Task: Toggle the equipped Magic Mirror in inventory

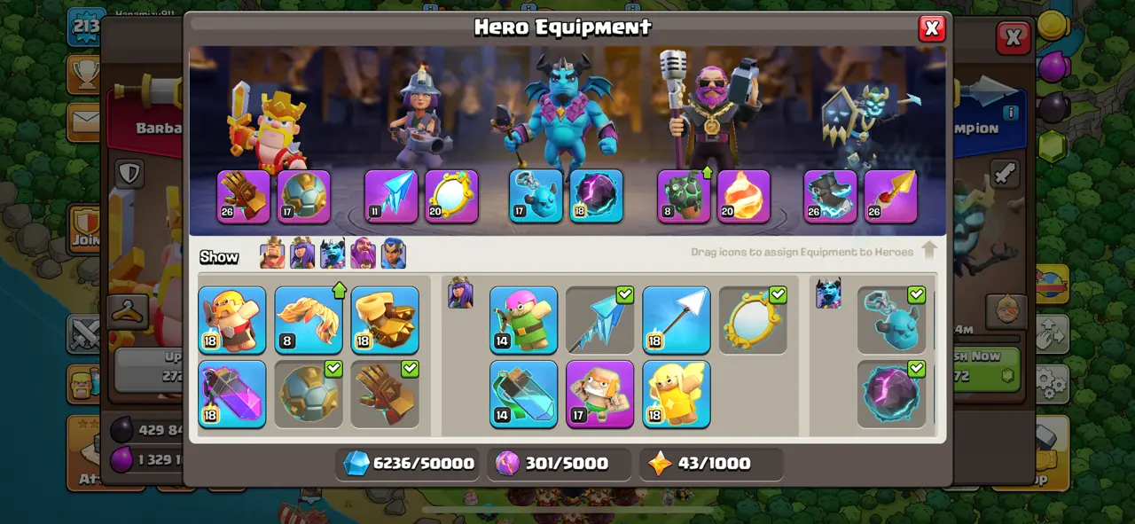Action: pos(753,320)
